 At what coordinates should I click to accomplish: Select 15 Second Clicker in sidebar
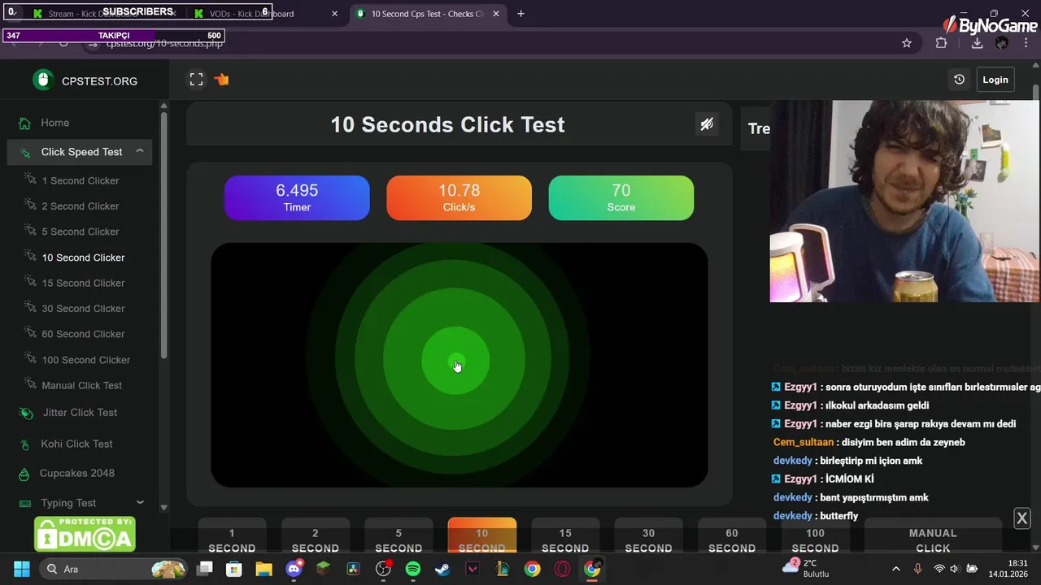[x=83, y=283]
